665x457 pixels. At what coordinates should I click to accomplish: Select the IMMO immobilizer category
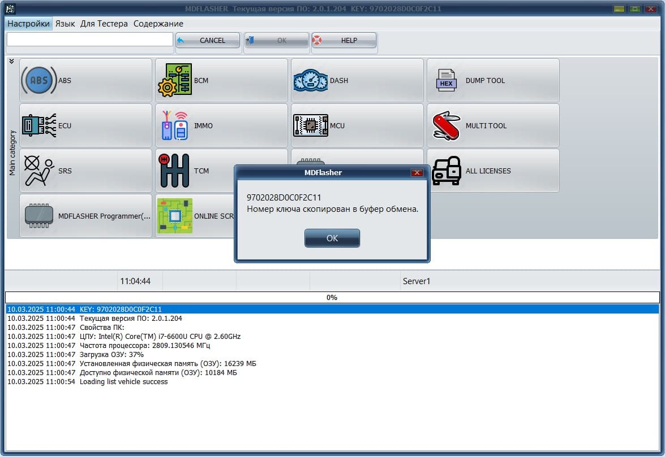tap(221, 125)
